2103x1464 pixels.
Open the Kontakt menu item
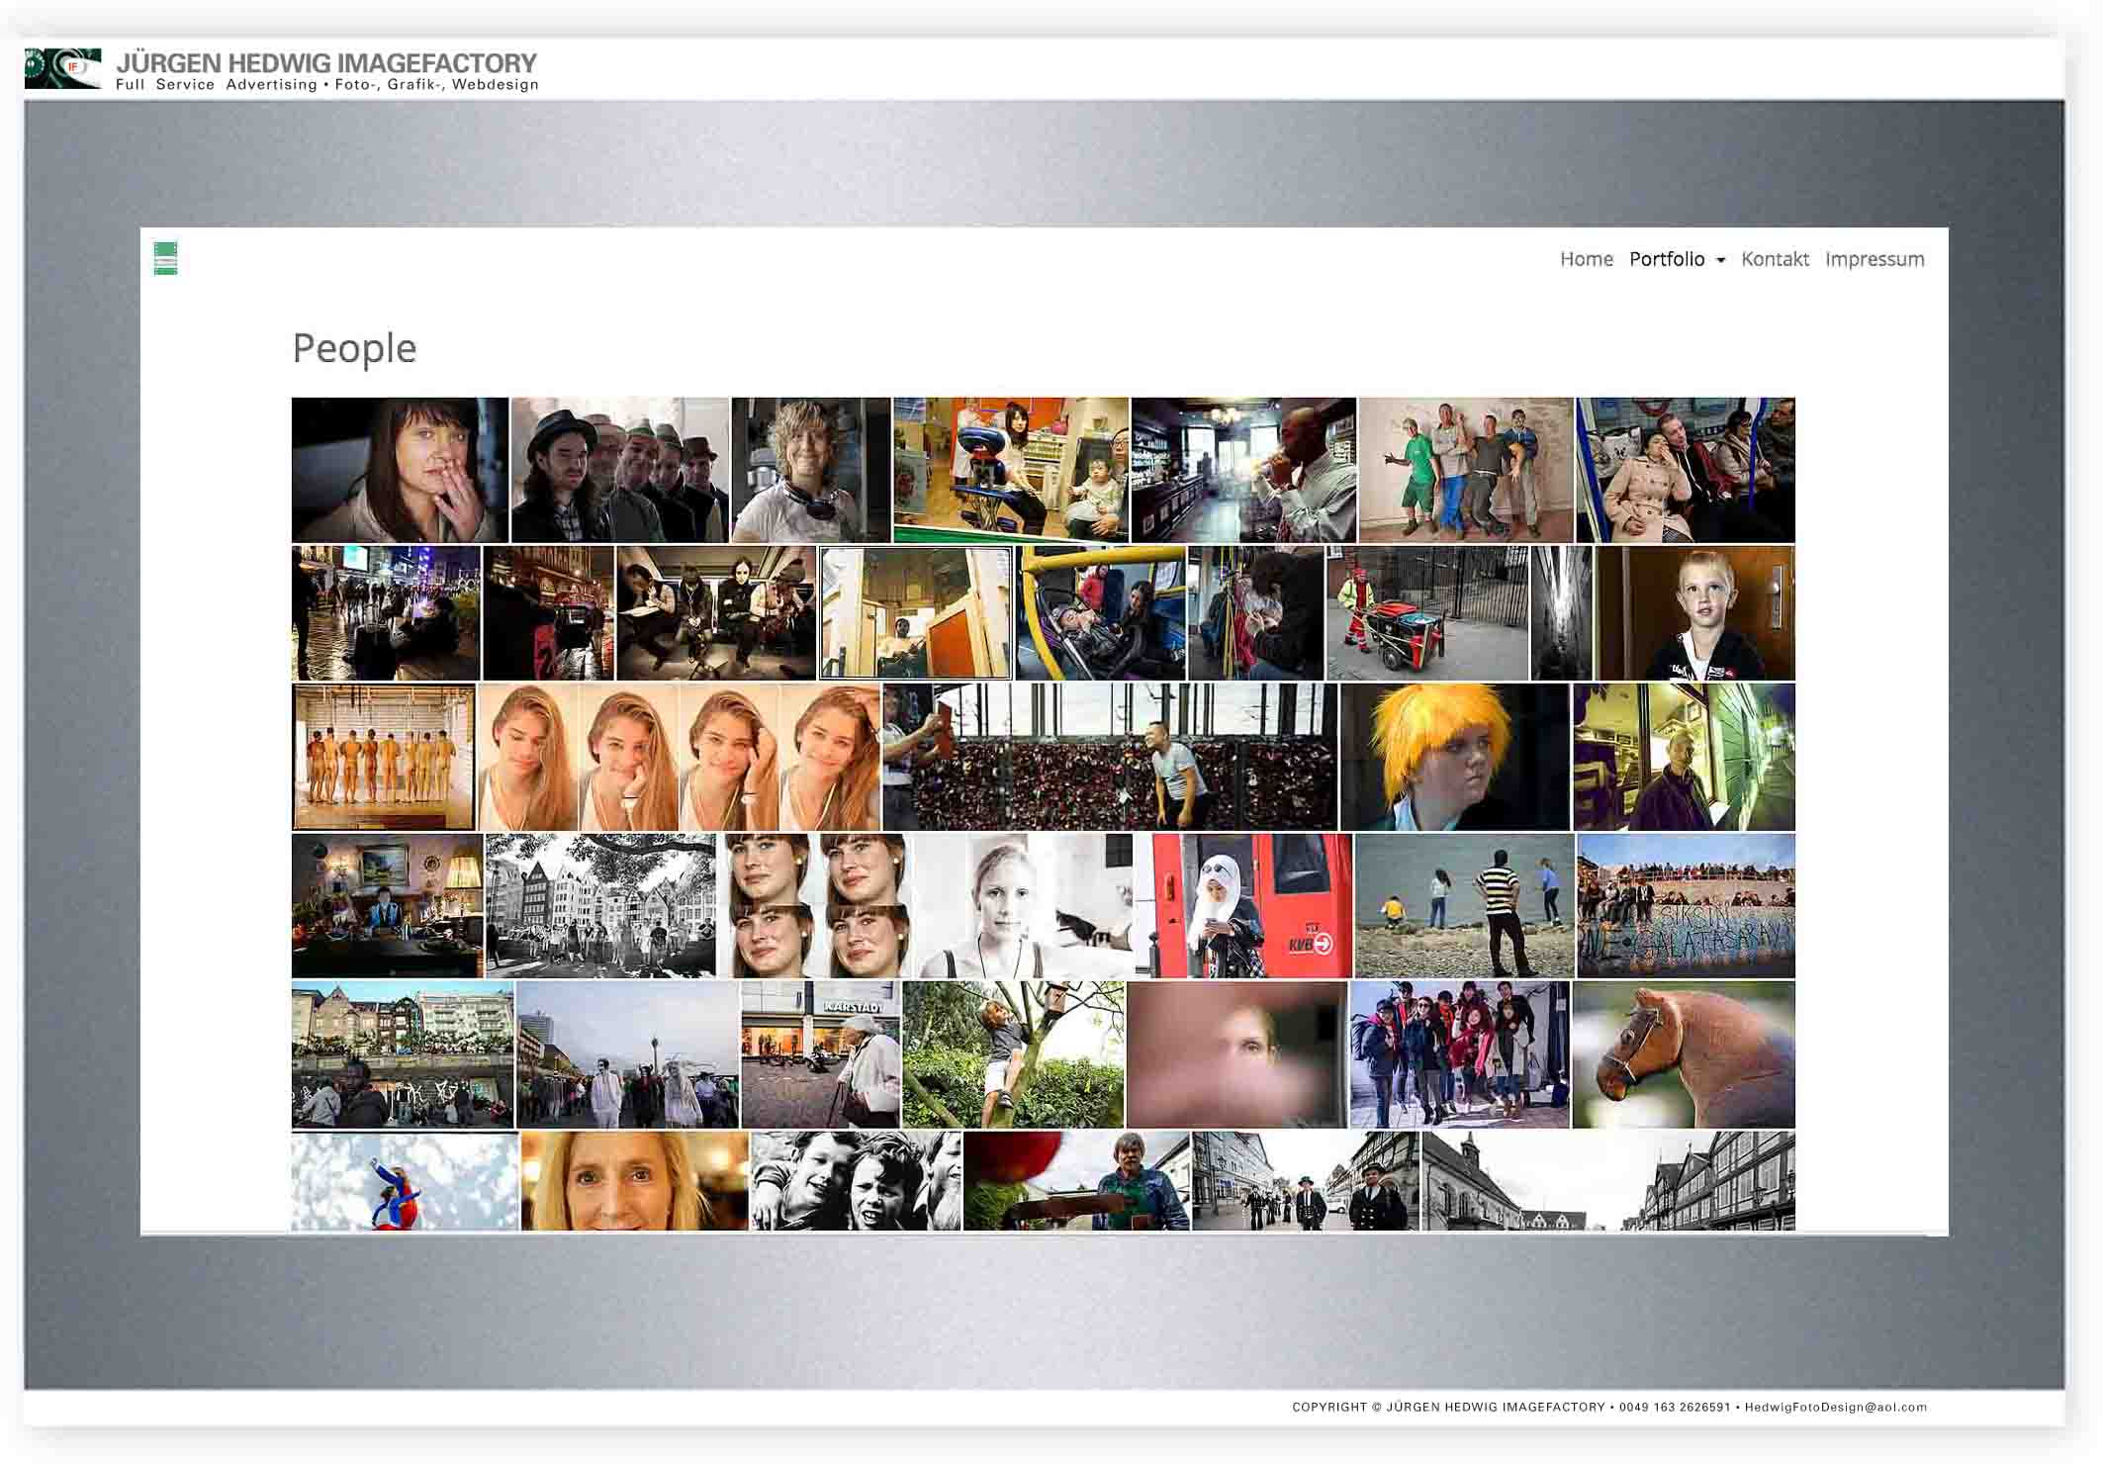point(1774,259)
